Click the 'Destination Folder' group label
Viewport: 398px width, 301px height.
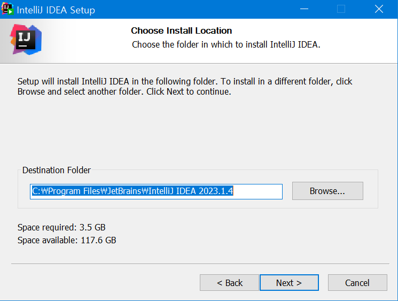pyautogui.click(x=56, y=170)
